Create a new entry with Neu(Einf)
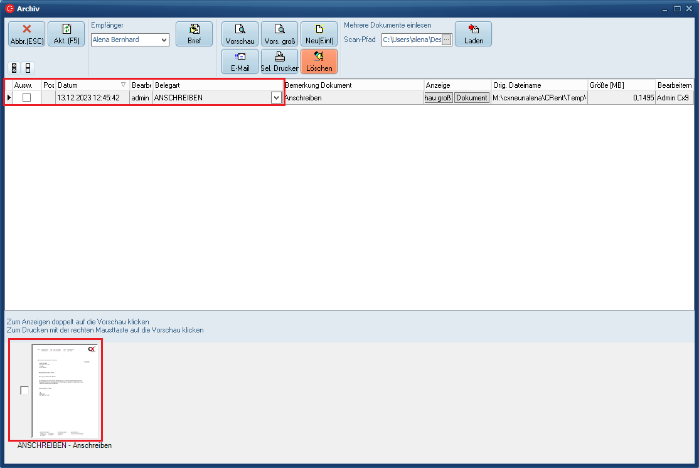Screen dimensions: 699x468 [x=319, y=34]
